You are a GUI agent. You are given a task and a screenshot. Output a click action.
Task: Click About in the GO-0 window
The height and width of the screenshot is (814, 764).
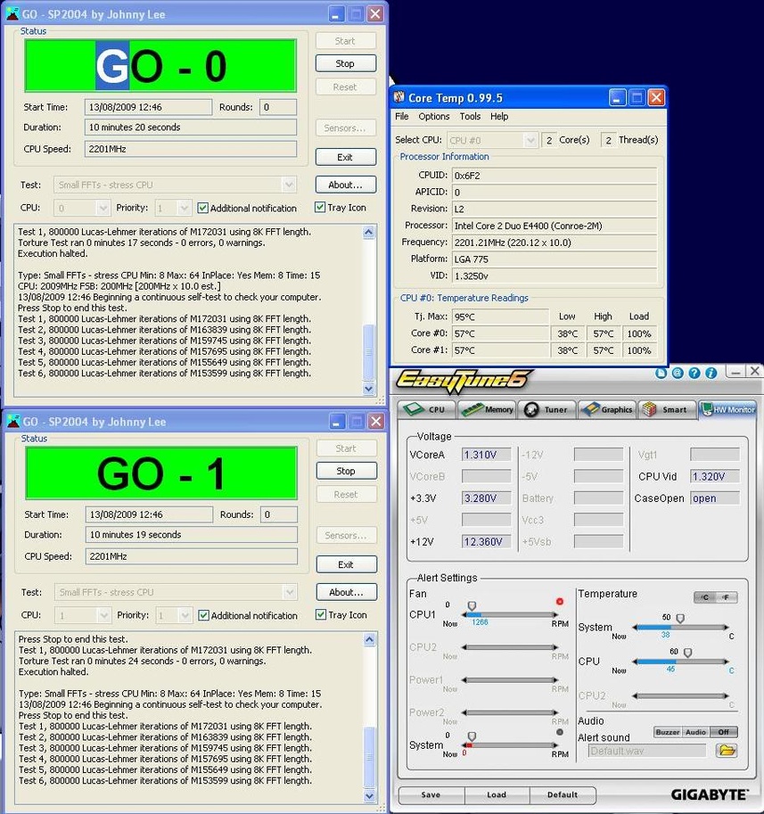point(345,185)
